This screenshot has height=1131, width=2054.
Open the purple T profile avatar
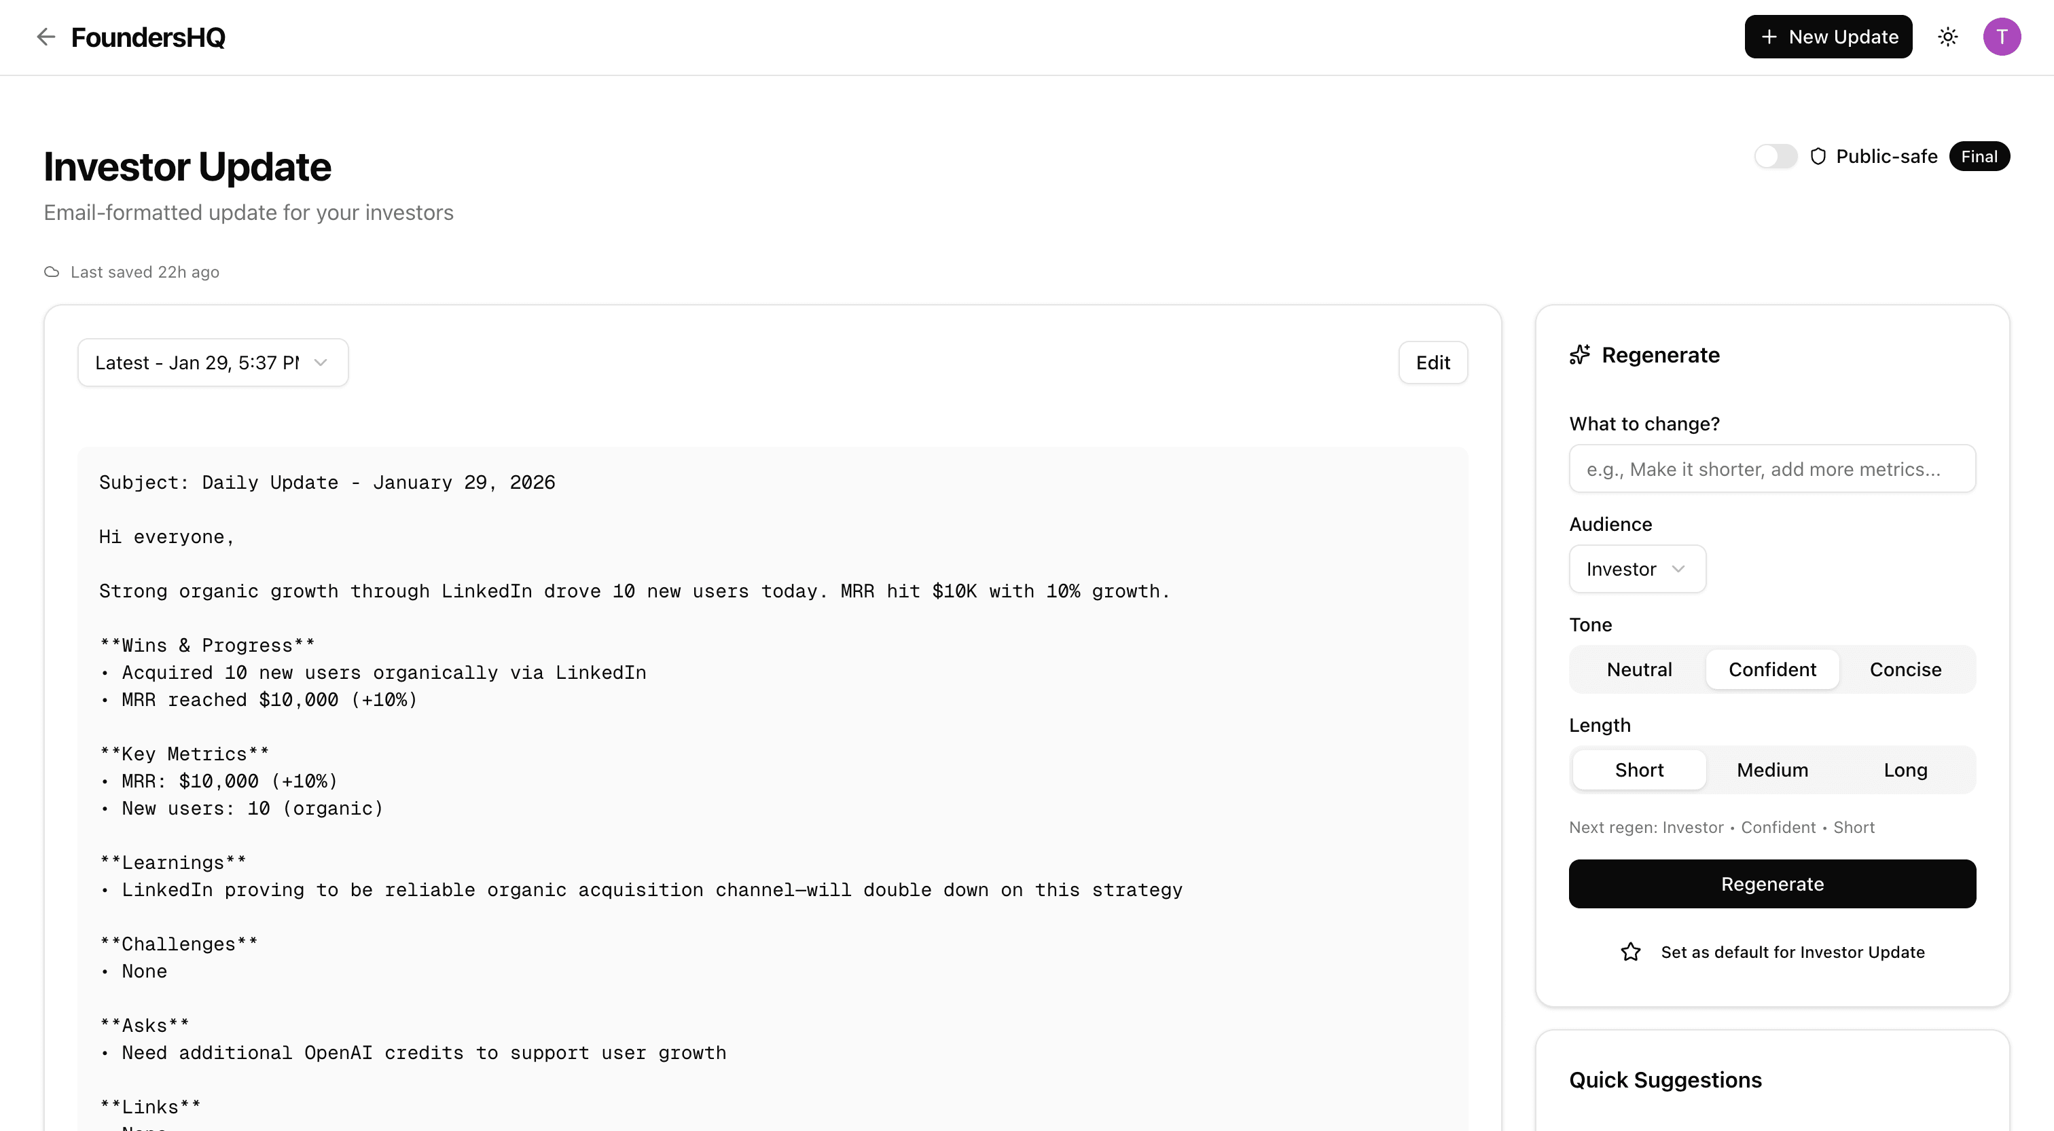(x=2002, y=37)
